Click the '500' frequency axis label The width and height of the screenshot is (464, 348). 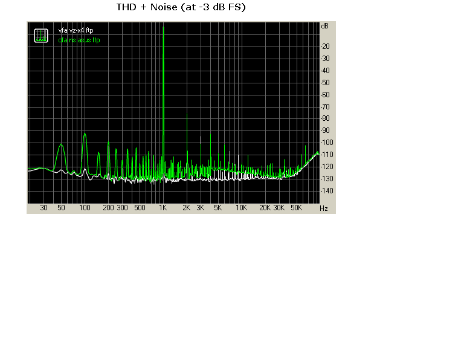140,208
